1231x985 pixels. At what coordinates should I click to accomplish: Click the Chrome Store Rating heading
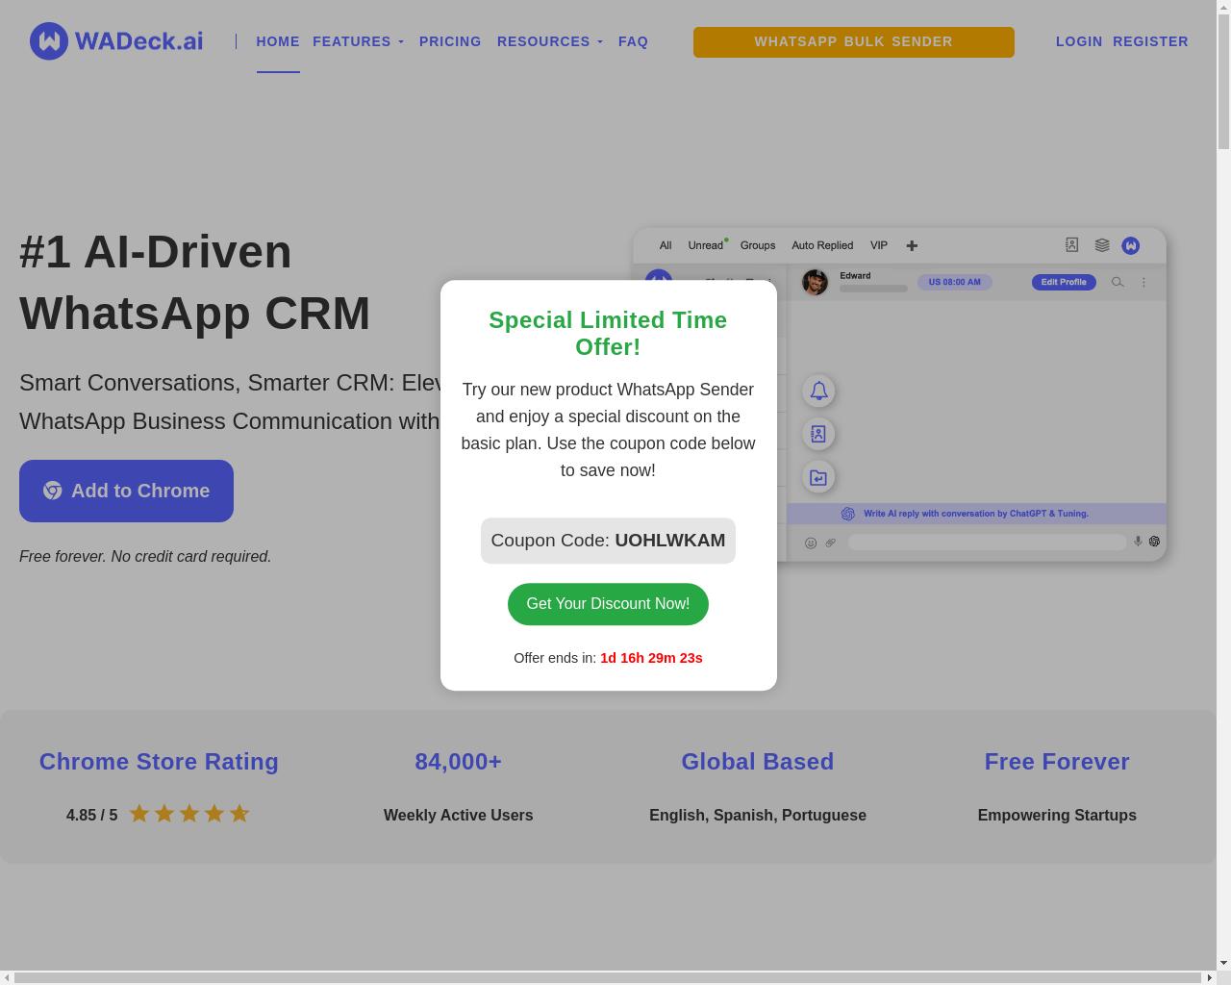pos(159,762)
